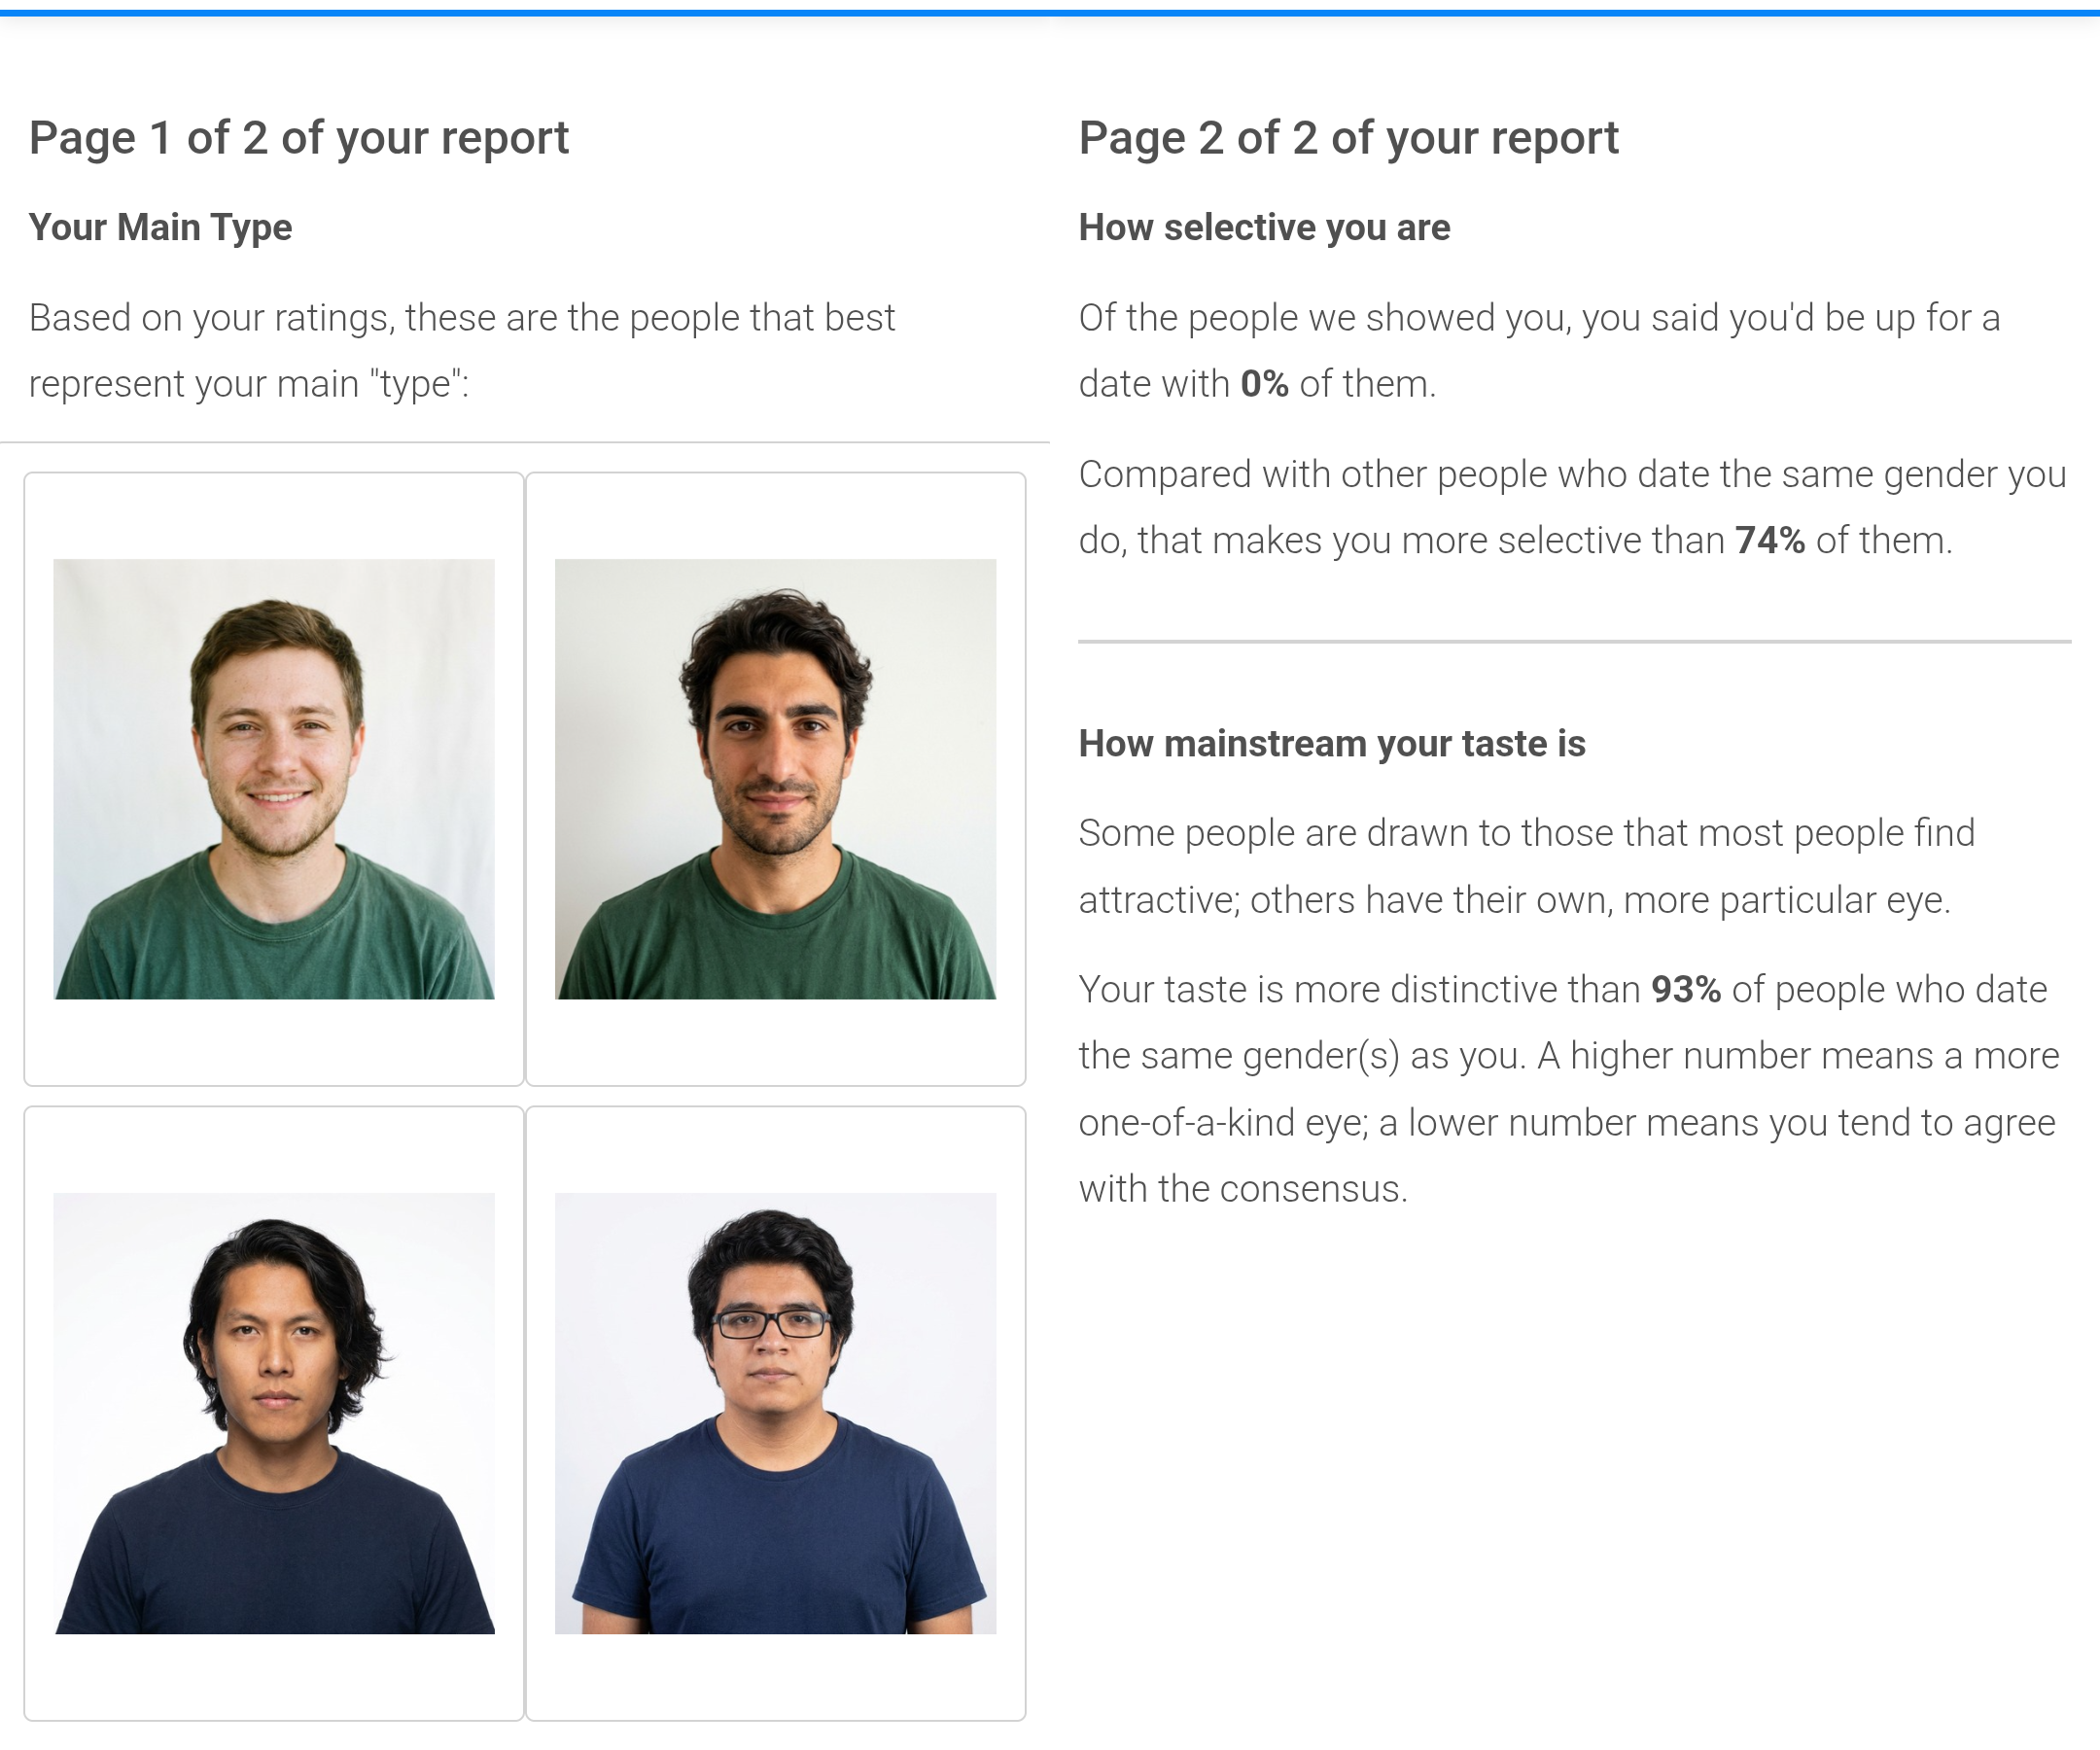Click the "Your taste is more distinctive" paragraph
Image resolution: width=2100 pixels, height=1750 pixels.
coord(1569,1089)
